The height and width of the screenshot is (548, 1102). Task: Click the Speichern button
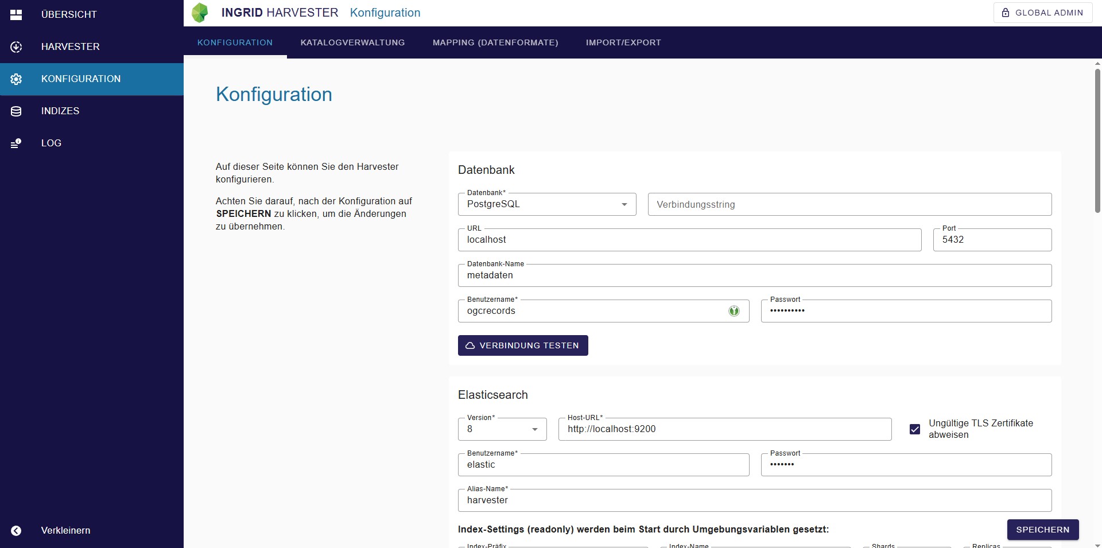(1042, 530)
